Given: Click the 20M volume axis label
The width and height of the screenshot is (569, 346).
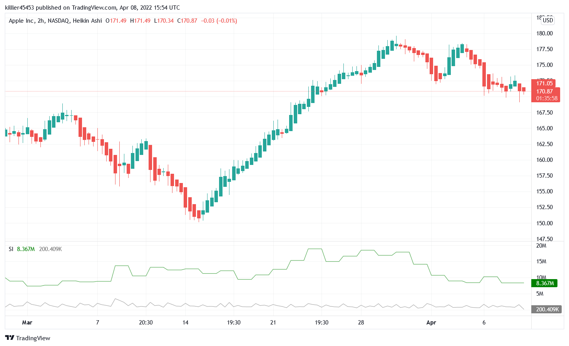Looking at the screenshot, I should pyautogui.click(x=541, y=246).
